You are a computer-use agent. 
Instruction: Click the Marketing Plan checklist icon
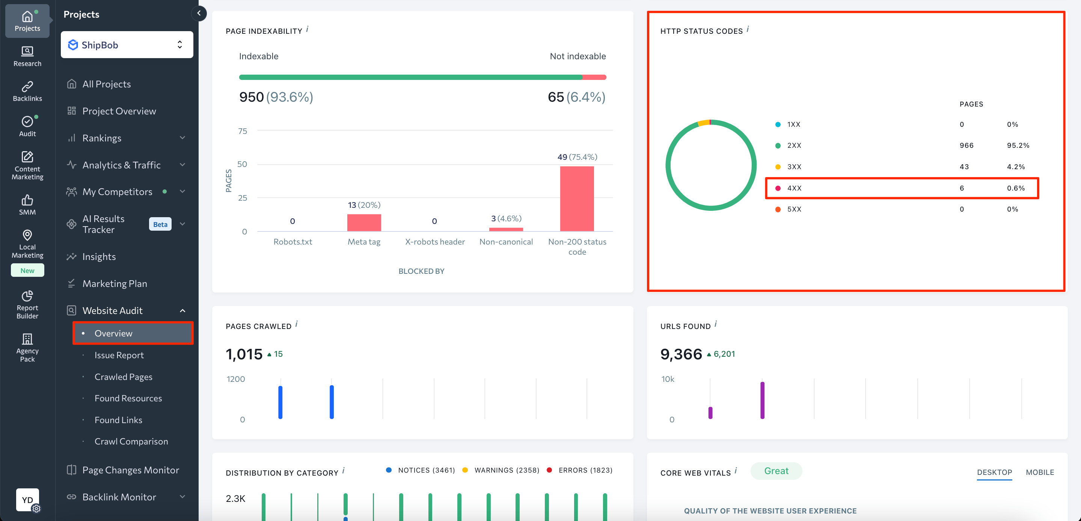coord(72,284)
